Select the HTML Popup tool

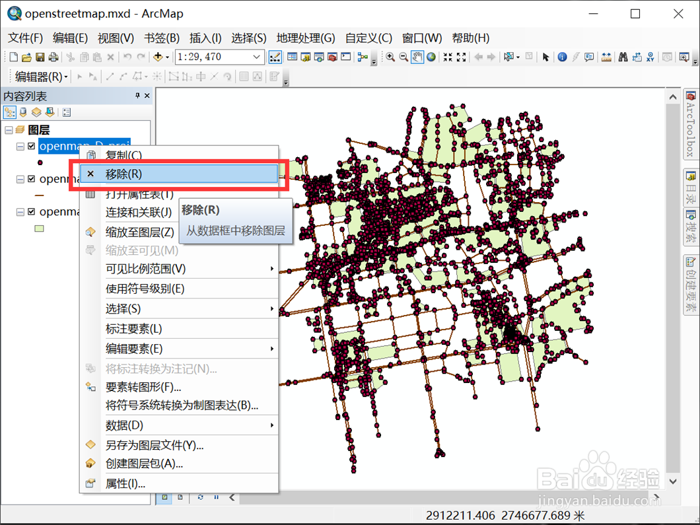click(589, 57)
